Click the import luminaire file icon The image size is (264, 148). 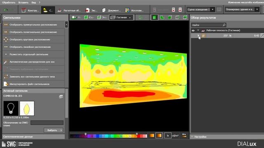tap(6, 84)
